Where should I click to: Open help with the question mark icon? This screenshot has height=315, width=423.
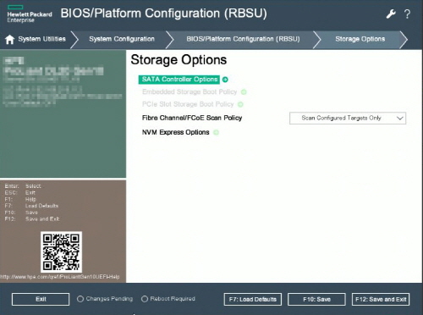point(407,14)
